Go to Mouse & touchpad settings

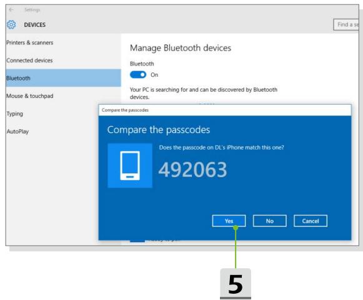(30, 96)
